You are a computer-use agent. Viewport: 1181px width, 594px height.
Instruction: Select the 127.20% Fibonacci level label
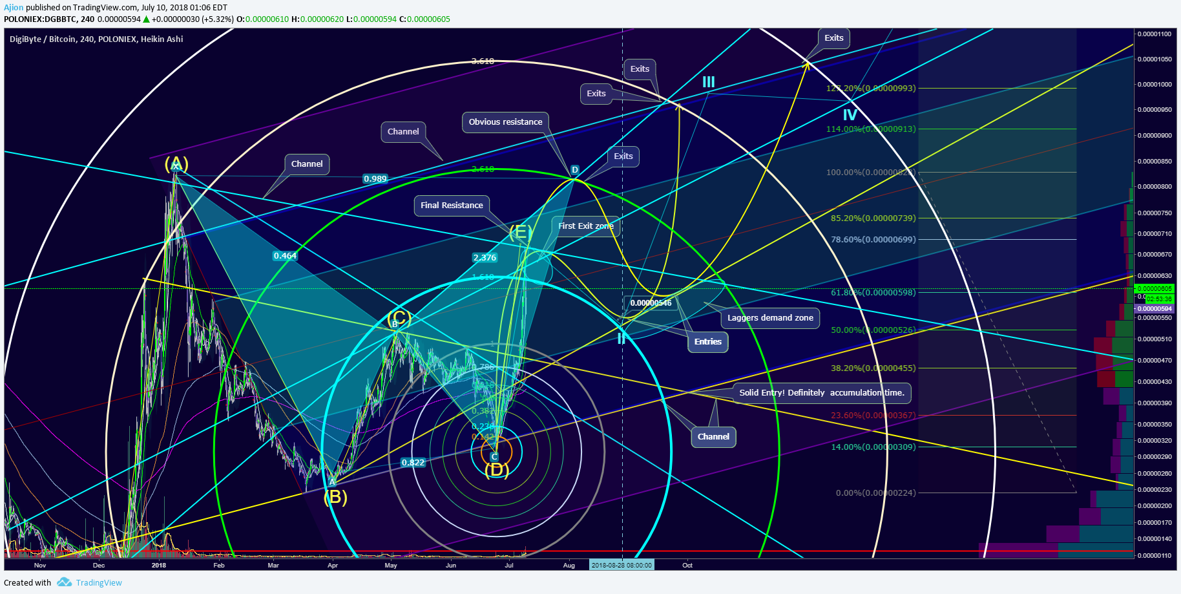871,89
